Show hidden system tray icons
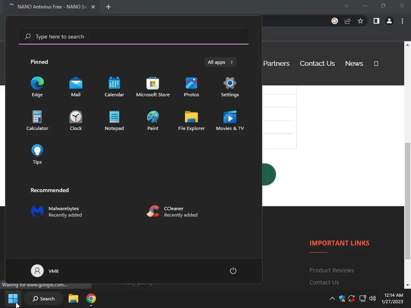411x308 pixels. point(332,298)
